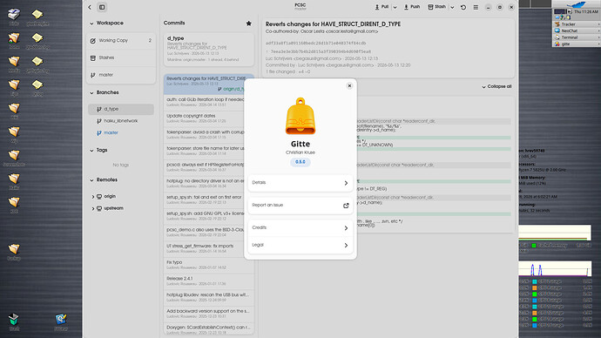Open the Stash options dropdown arrow
The width and height of the screenshot is (601, 338).
coord(452,7)
